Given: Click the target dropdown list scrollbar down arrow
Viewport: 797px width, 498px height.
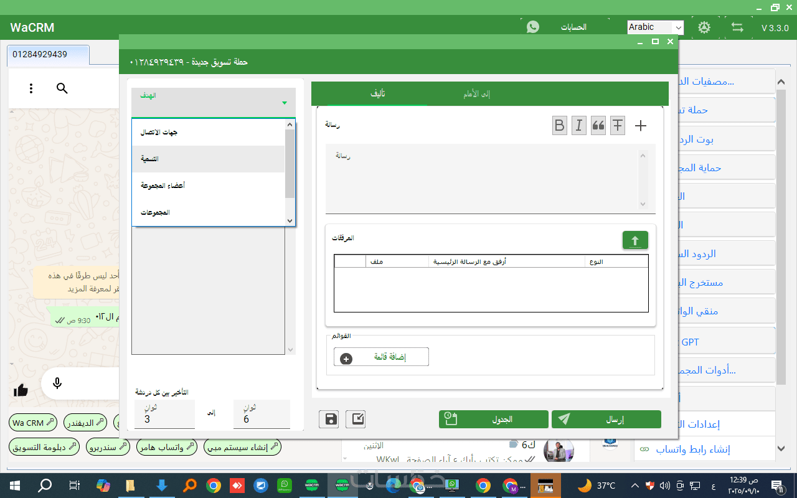Looking at the screenshot, I should 290,220.
